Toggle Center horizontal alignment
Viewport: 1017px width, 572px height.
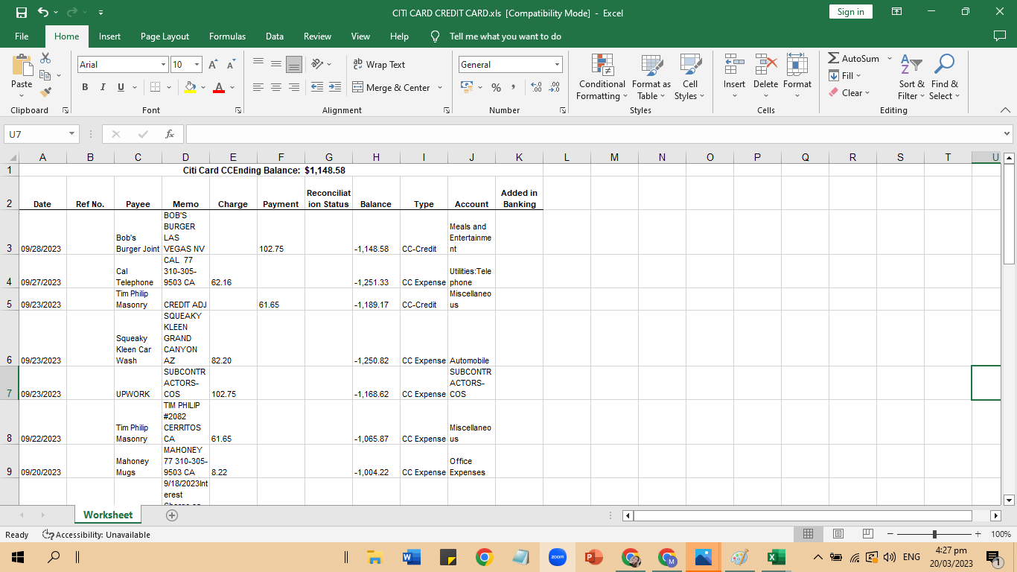[x=276, y=87]
